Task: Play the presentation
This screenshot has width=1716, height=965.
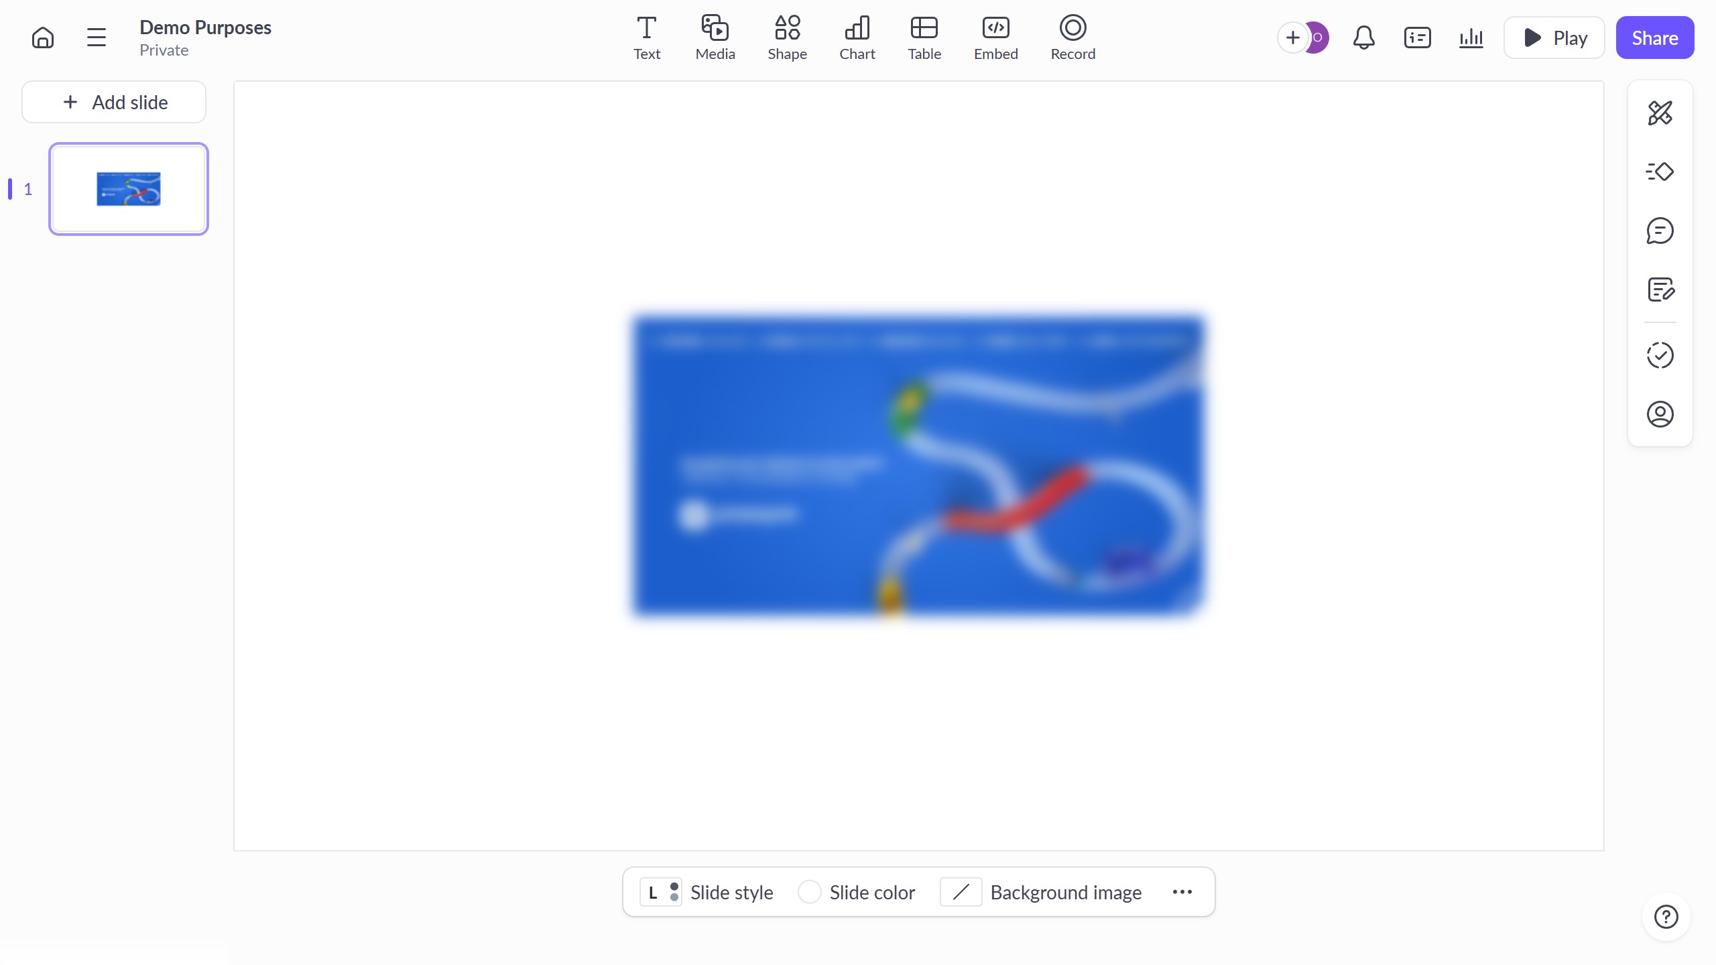Action: pos(1554,38)
